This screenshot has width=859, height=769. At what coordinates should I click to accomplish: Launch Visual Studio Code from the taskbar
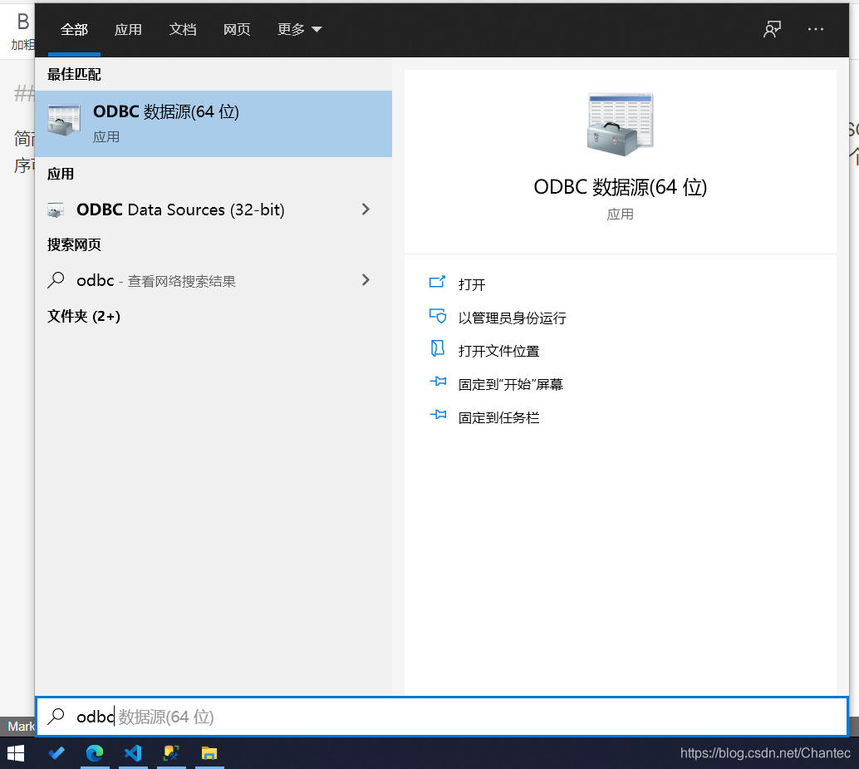pyautogui.click(x=133, y=753)
